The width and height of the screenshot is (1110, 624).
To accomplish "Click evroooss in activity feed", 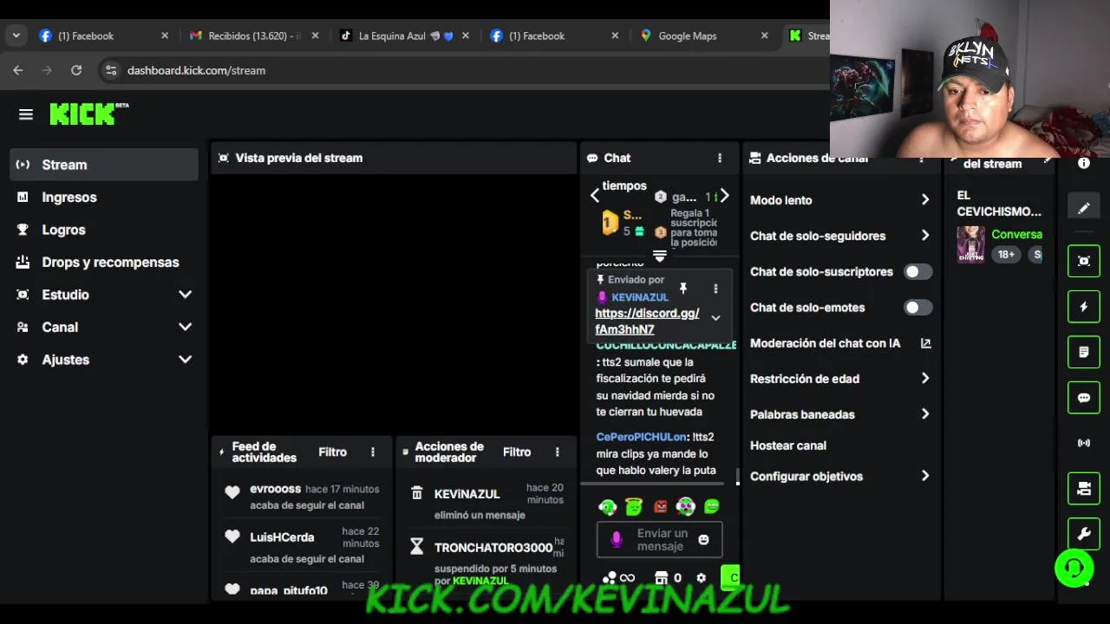I will [x=275, y=489].
